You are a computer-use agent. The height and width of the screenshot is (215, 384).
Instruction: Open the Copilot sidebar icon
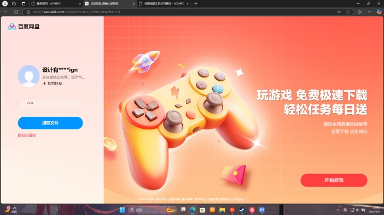click(379, 11)
